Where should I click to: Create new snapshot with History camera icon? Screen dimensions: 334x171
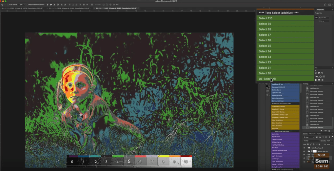(325, 131)
